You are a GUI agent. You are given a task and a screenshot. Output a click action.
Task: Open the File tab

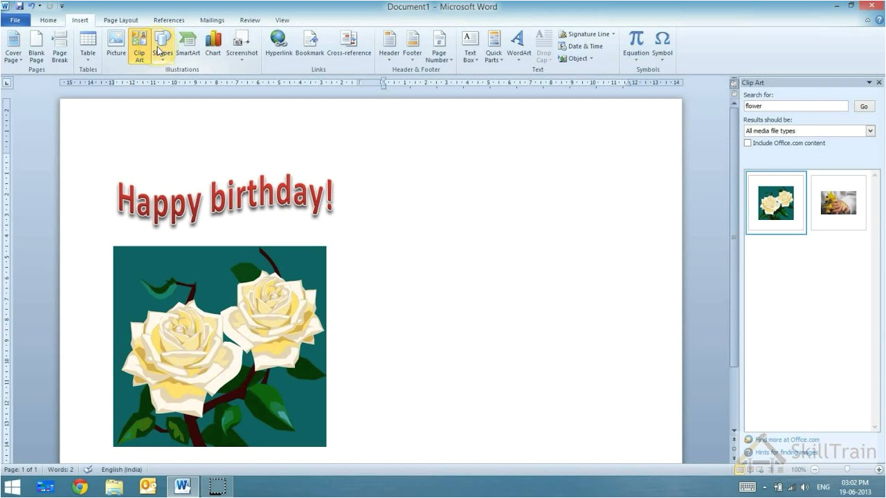15,20
